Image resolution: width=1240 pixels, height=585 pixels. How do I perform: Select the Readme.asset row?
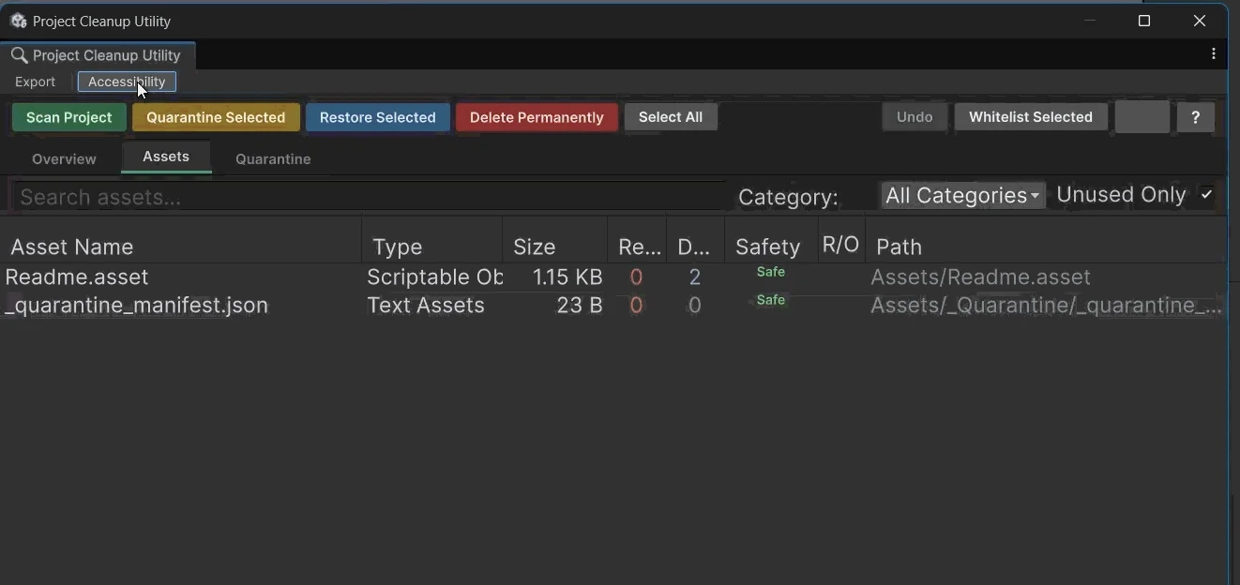(x=613, y=277)
